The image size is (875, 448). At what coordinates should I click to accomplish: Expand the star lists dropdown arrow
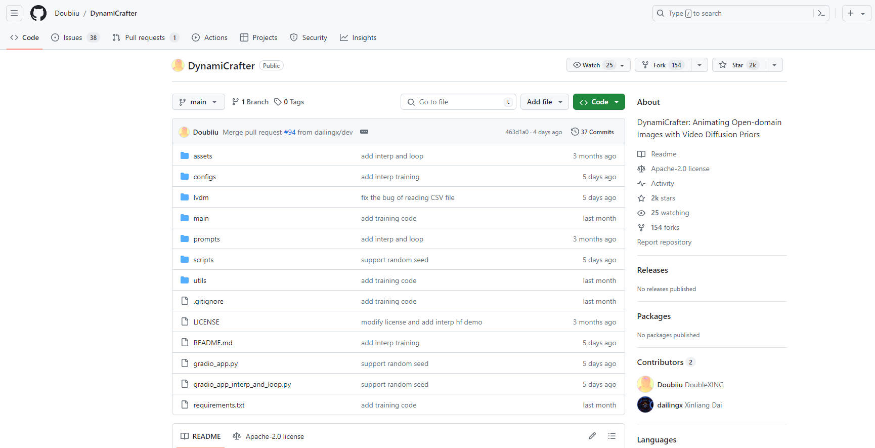click(774, 65)
